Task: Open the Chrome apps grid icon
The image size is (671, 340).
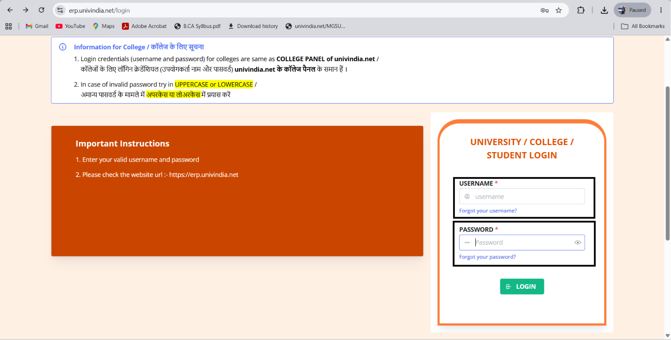Action: (8, 26)
